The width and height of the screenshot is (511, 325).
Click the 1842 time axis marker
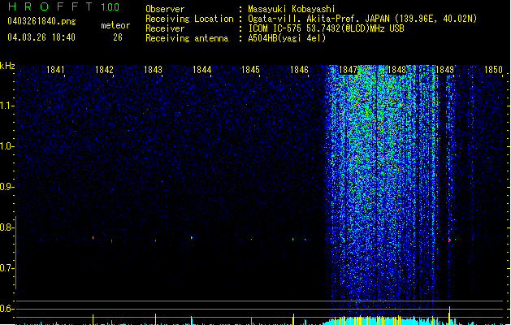click(x=104, y=70)
